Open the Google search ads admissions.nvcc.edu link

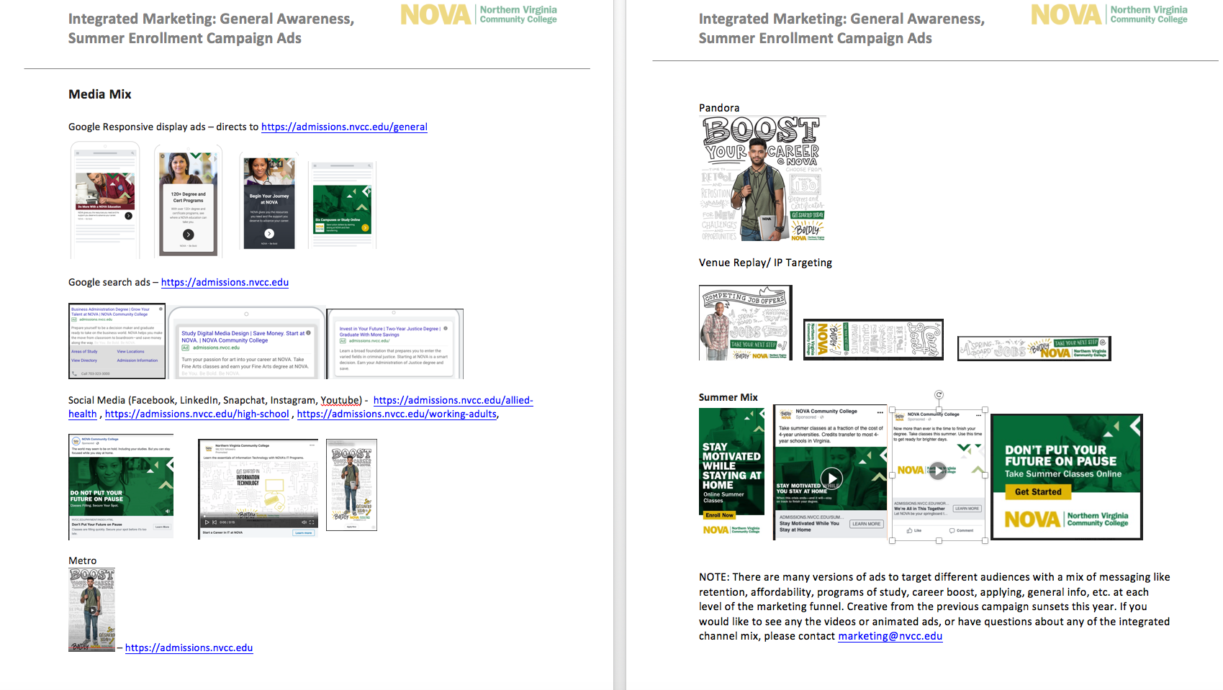225,282
